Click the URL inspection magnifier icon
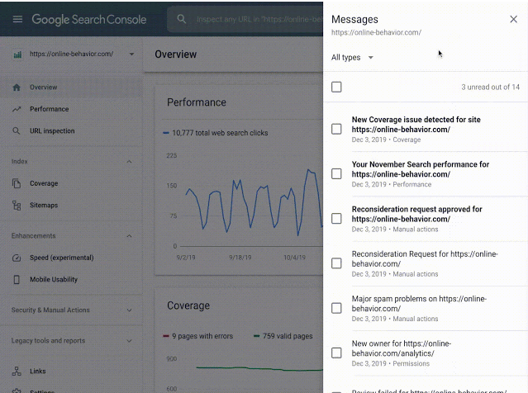 [17, 131]
